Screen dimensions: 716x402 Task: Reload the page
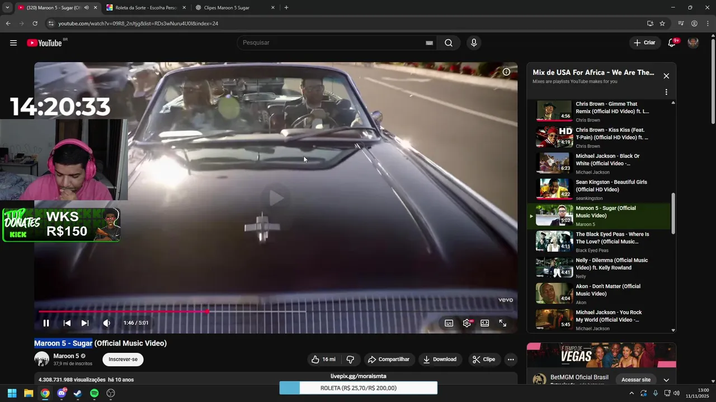pos(35,23)
